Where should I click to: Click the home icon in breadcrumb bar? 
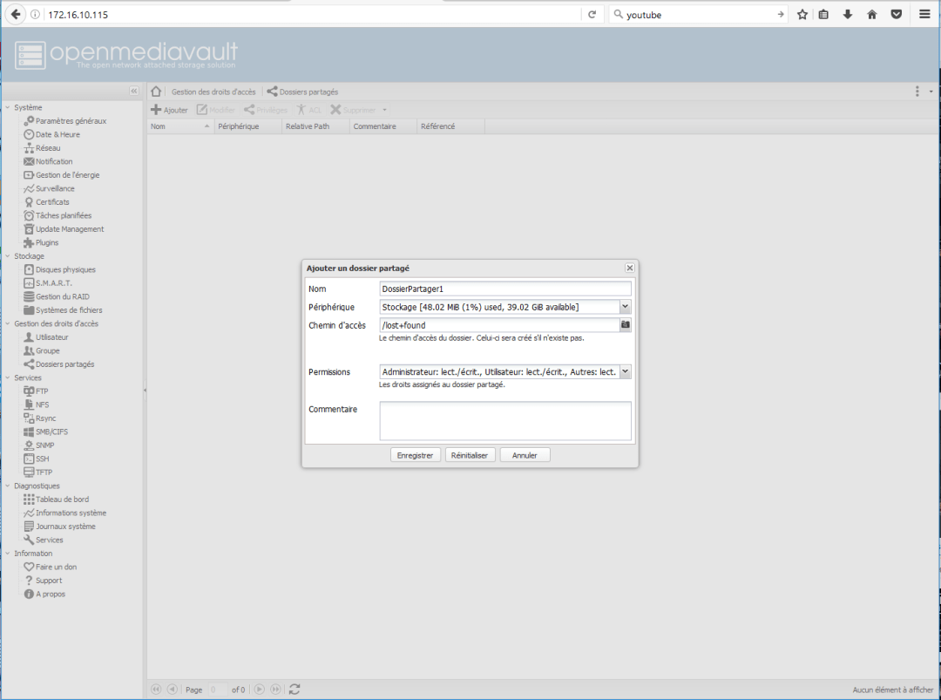pyautogui.click(x=157, y=92)
